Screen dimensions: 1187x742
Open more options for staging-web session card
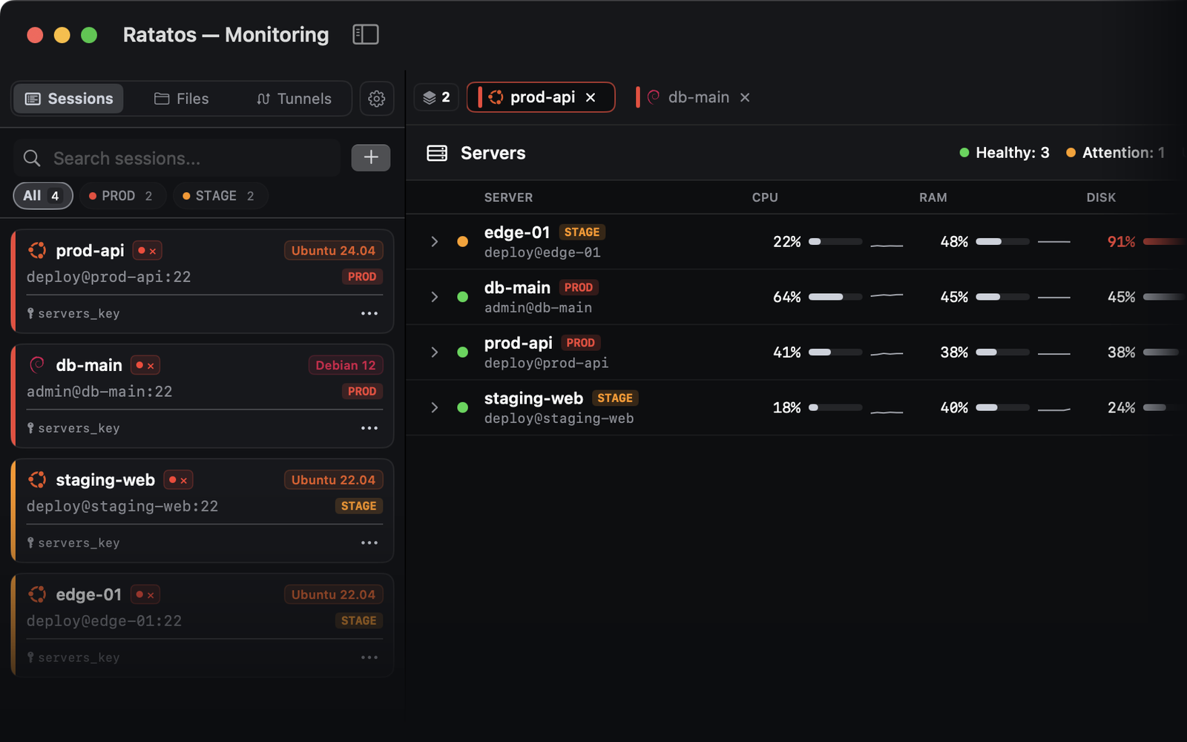369,543
